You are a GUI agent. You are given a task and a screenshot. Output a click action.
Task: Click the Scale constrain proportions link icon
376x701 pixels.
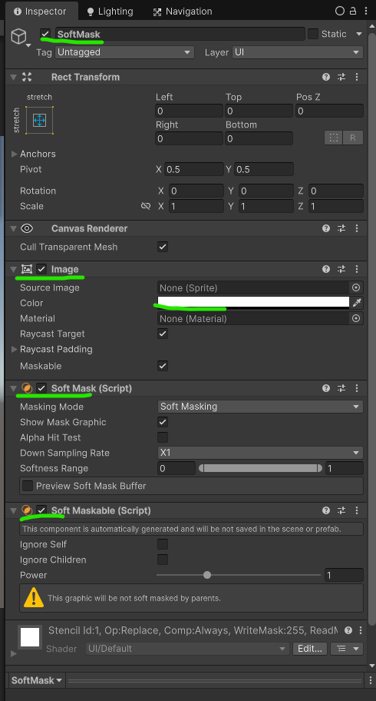(146, 206)
